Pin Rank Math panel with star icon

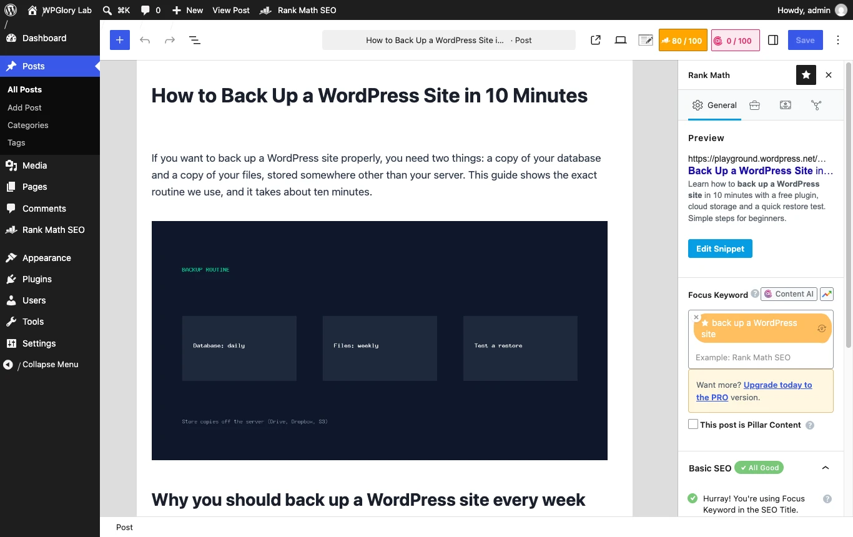click(x=806, y=75)
